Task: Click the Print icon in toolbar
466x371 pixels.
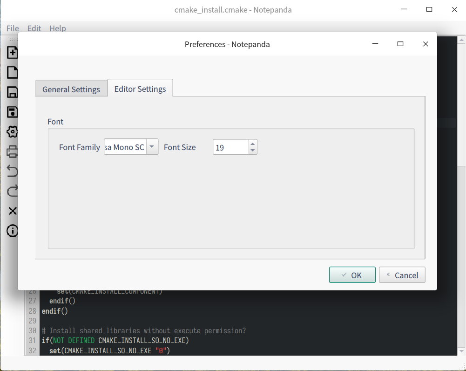Action: click(x=12, y=151)
